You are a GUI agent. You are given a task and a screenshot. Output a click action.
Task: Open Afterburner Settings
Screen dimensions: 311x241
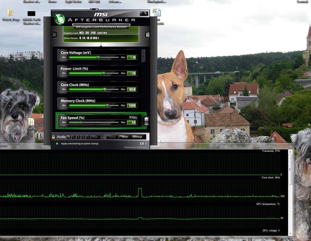[x=137, y=137]
